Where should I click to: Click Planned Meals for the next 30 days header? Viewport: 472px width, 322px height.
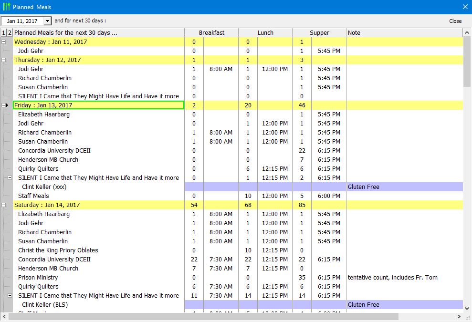pos(98,32)
